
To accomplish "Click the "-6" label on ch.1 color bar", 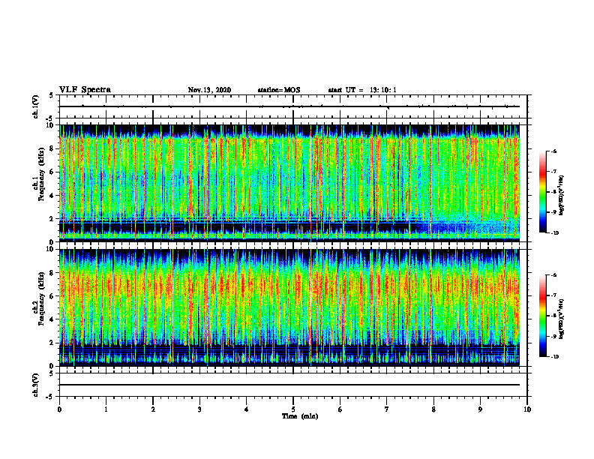I will coord(553,151).
